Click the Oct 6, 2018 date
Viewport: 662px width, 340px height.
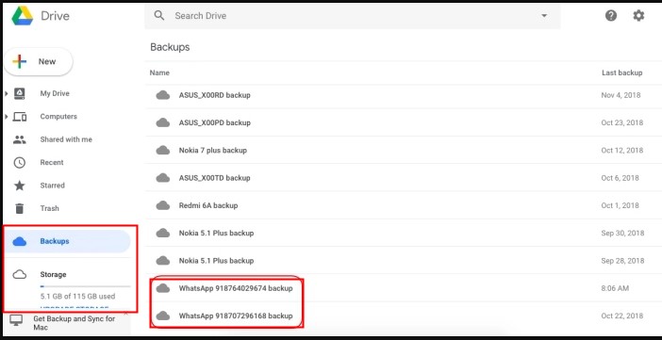(x=621, y=178)
